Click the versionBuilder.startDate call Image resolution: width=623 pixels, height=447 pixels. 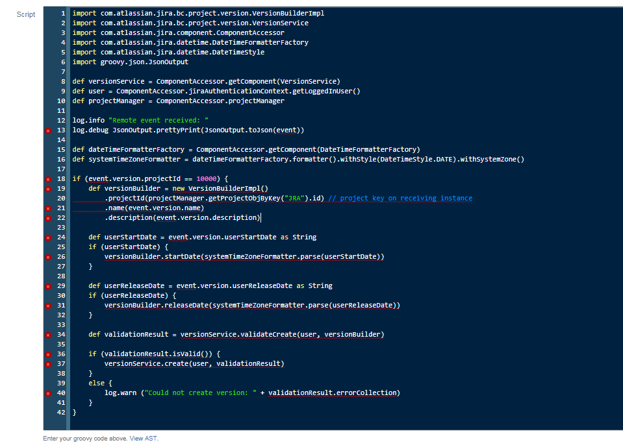(244, 256)
